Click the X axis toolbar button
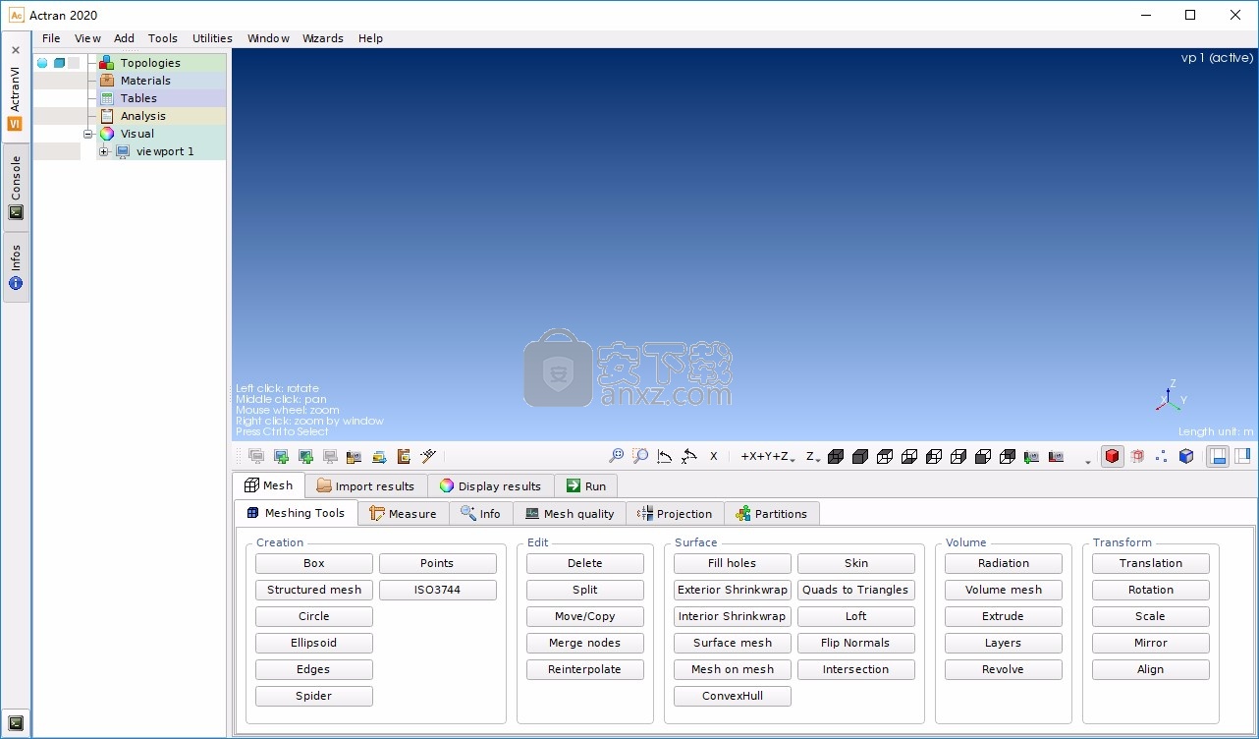1259x739 pixels. tap(714, 456)
